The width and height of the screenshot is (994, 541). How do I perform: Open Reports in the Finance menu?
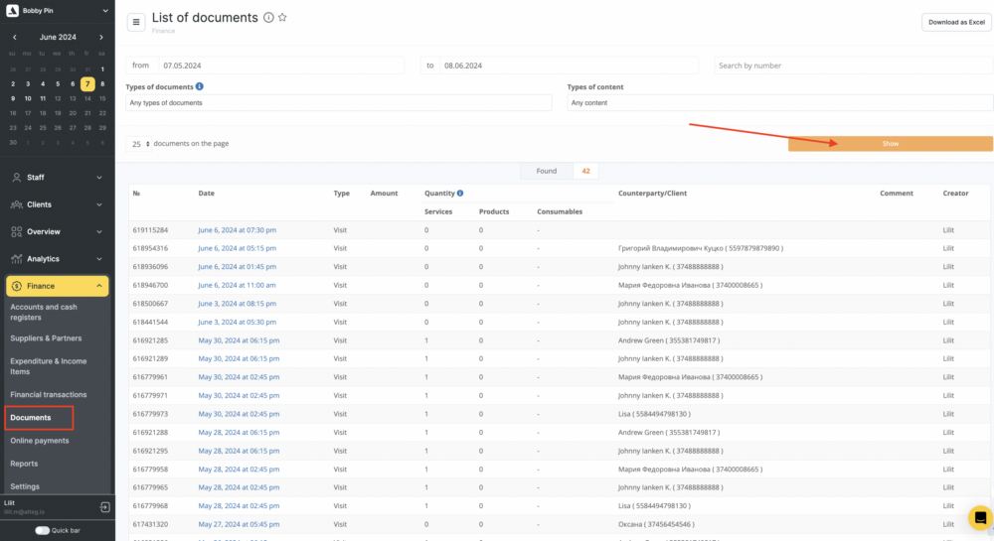(x=24, y=464)
